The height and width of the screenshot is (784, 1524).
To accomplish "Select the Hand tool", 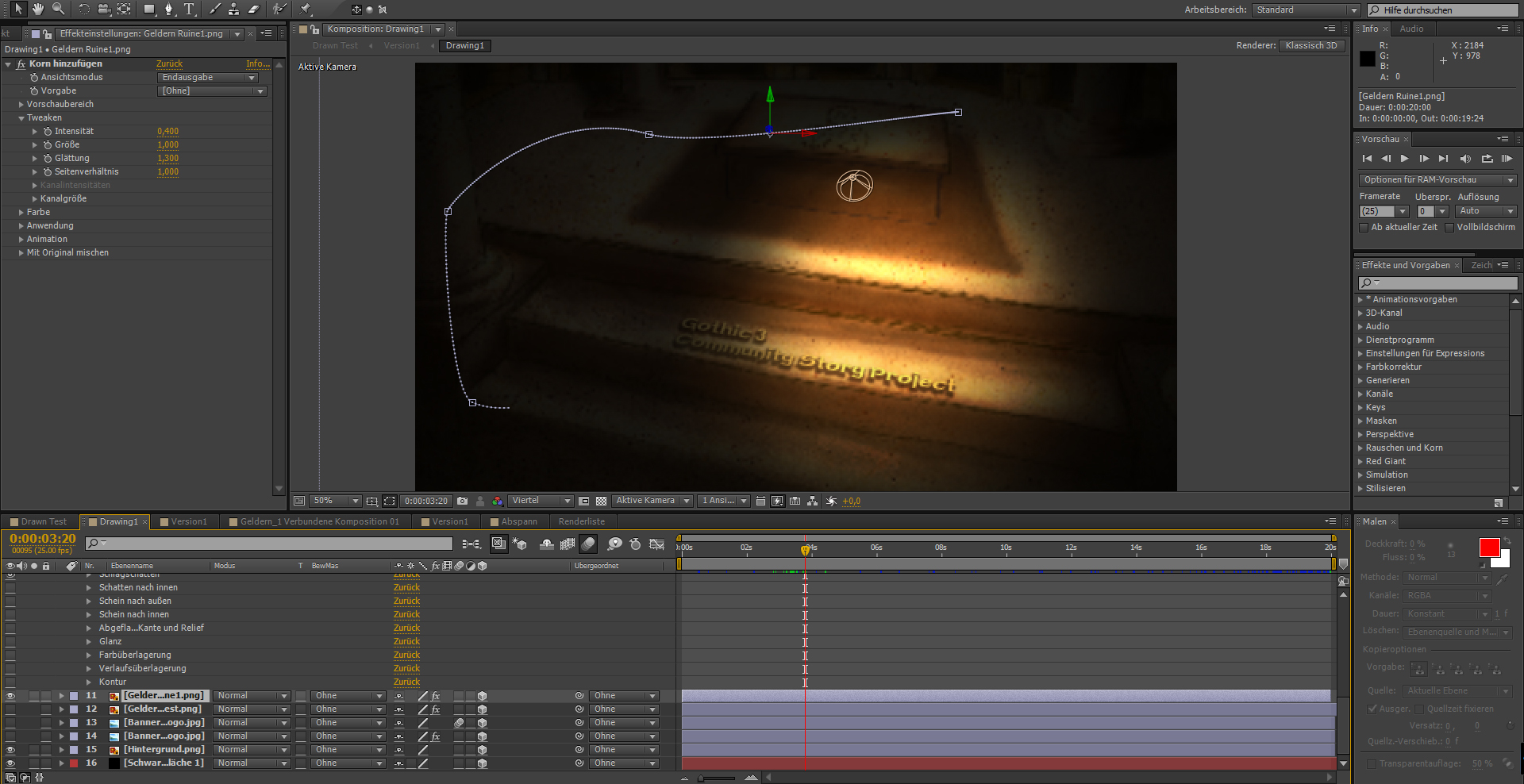I will [x=37, y=9].
